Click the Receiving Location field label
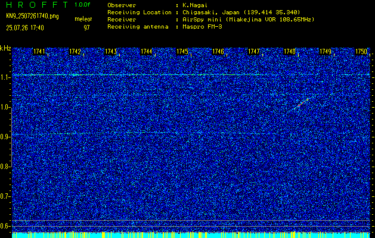This screenshot has height=238, width=375. (x=140, y=12)
